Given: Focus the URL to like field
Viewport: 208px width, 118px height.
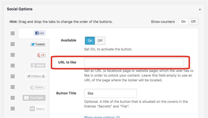Looking at the screenshot, I should 134,63.
